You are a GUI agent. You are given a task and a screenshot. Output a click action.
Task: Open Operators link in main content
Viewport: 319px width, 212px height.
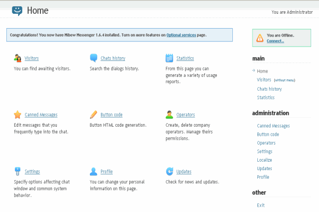pos(186,115)
